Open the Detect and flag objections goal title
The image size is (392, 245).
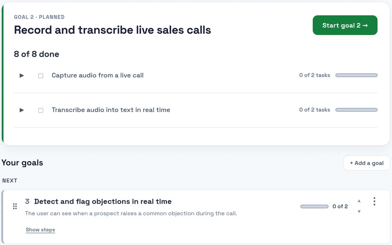[103, 202]
